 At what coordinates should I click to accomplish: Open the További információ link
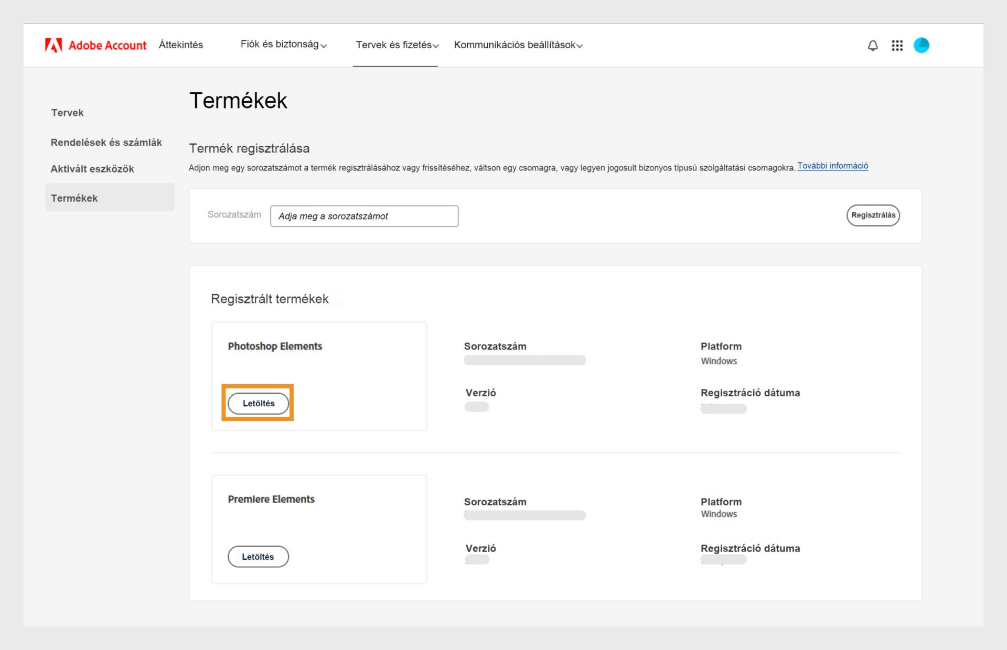[x=832, y=165]
